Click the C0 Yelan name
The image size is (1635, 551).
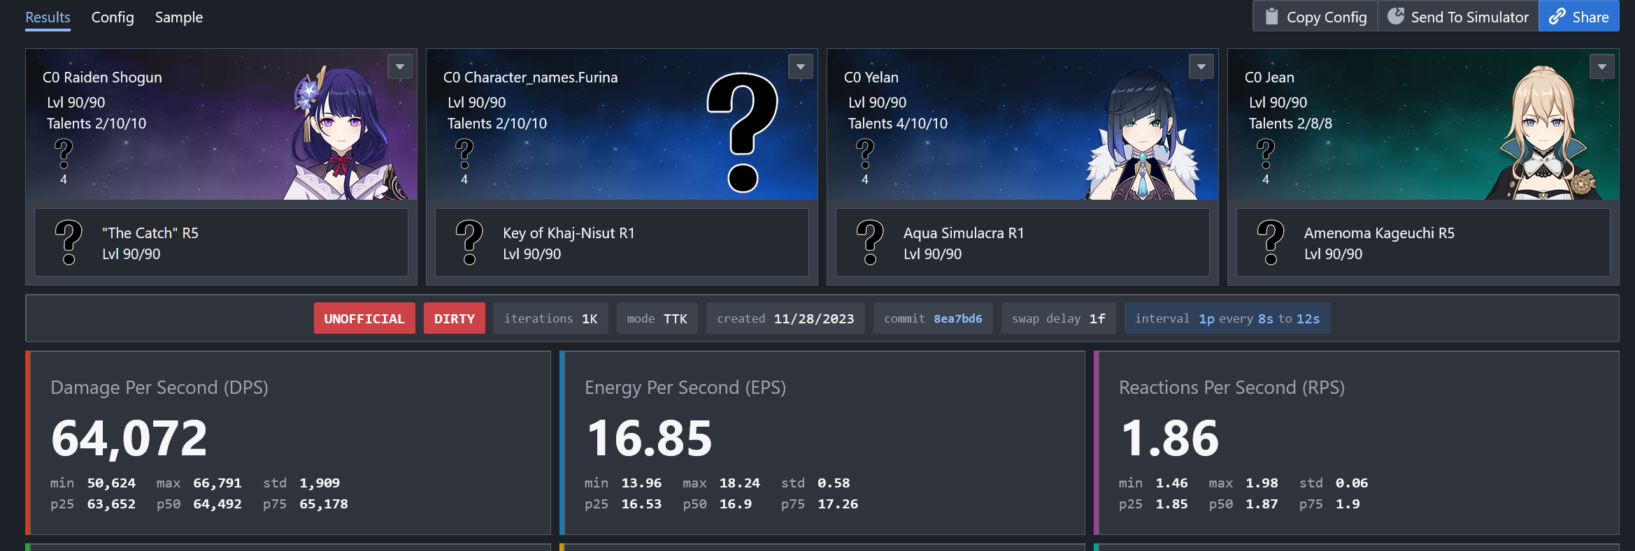(871, 78)
